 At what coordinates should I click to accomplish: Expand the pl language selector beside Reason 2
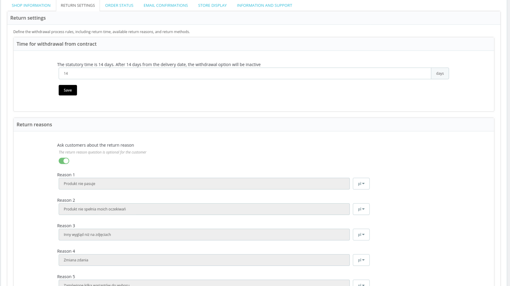pyautogui.click(x=361, y=209)
